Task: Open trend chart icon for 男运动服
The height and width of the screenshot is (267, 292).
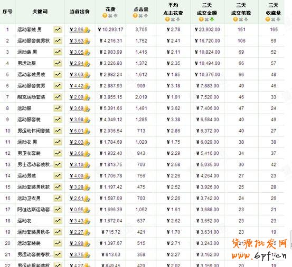Action: (x=58, y=63)
